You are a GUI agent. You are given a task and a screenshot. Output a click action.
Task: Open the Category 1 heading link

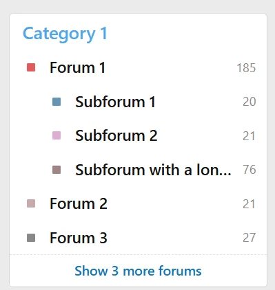tap(65, 34)
